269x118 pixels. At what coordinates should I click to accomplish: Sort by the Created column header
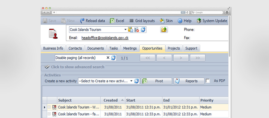pos(113,100)
